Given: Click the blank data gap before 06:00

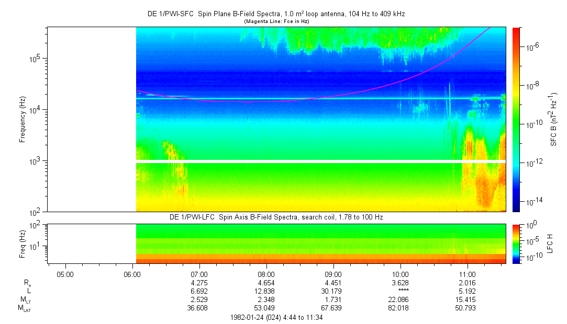Looking at the screenshot, I should coord(92,119).
